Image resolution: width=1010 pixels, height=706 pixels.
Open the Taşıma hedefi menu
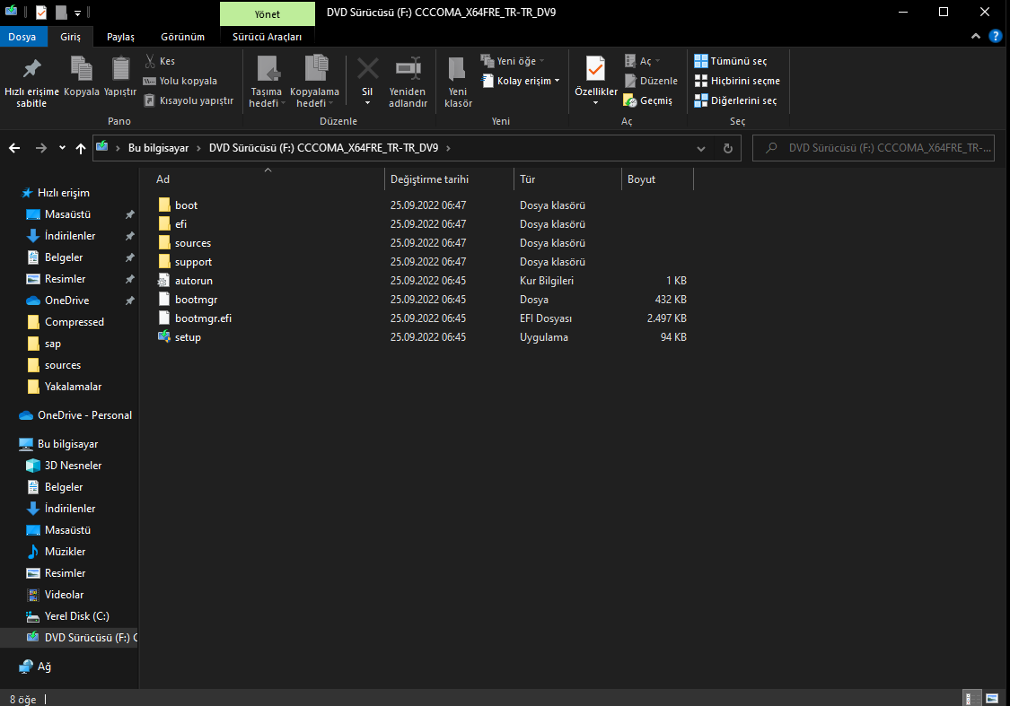[x=267, y=82]
